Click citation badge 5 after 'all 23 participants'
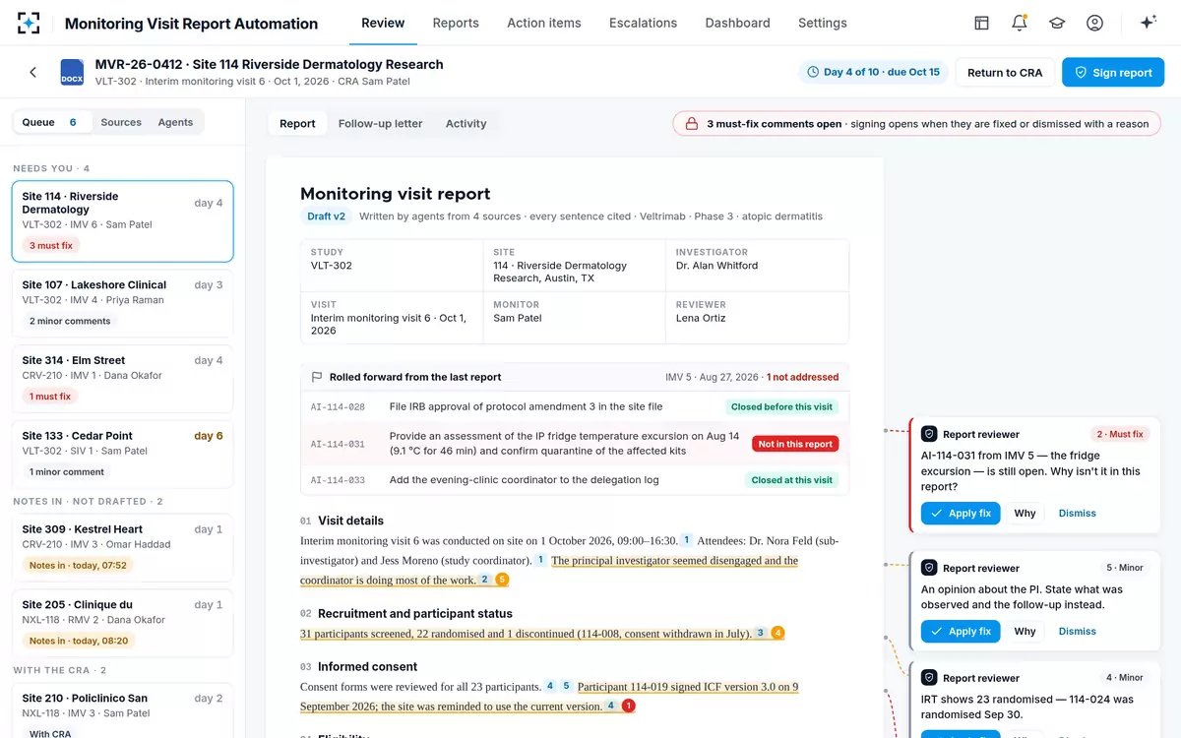This screenshot has width=1181, height=738. pyautogui.click(x=567, y=686)
